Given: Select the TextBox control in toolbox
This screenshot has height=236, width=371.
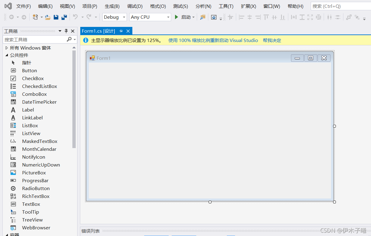Looking at the screenshot, I should point(31,204).
